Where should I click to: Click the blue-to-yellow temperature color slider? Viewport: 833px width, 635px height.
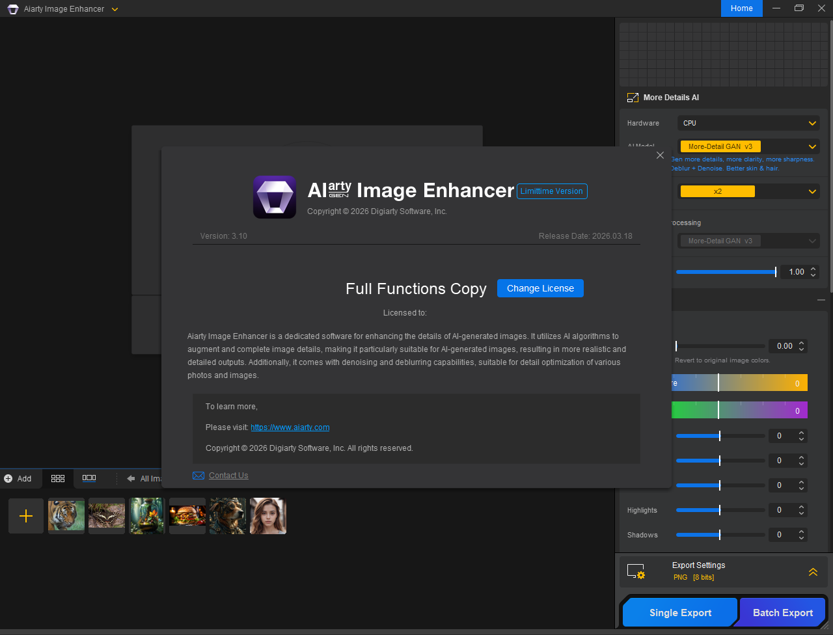[739, 383]
